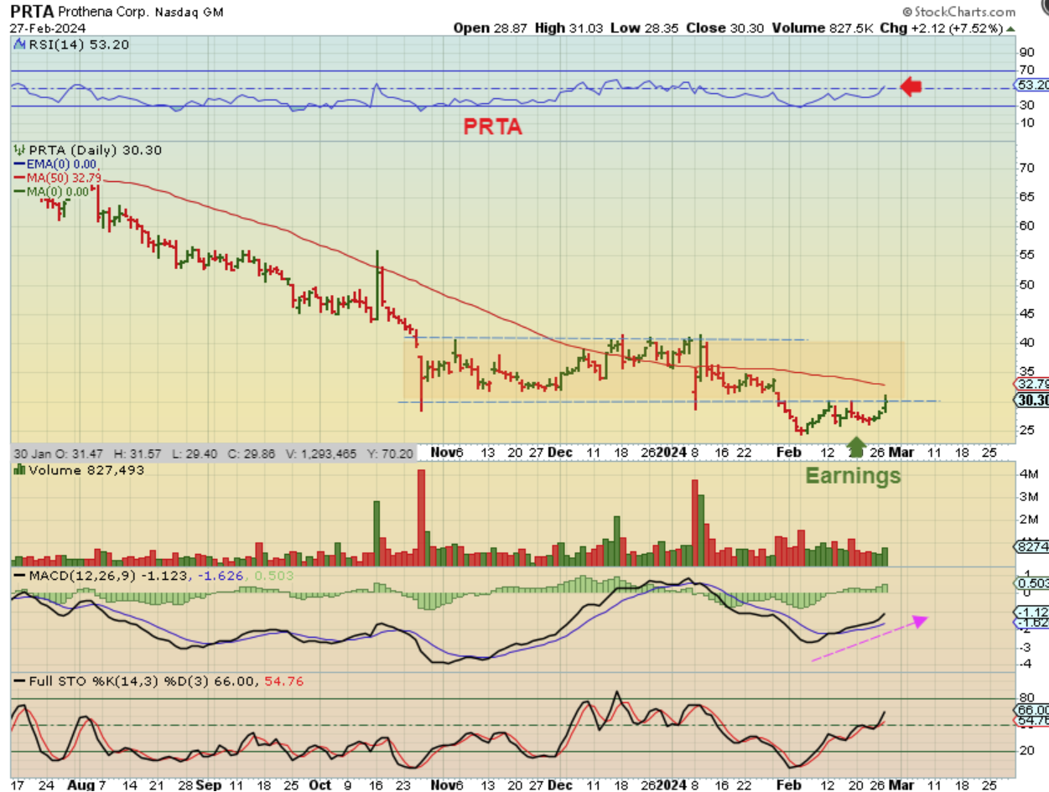
Task: Click the 3M volume axis label
Action: pyautogui.click(x=1028, y=497)
